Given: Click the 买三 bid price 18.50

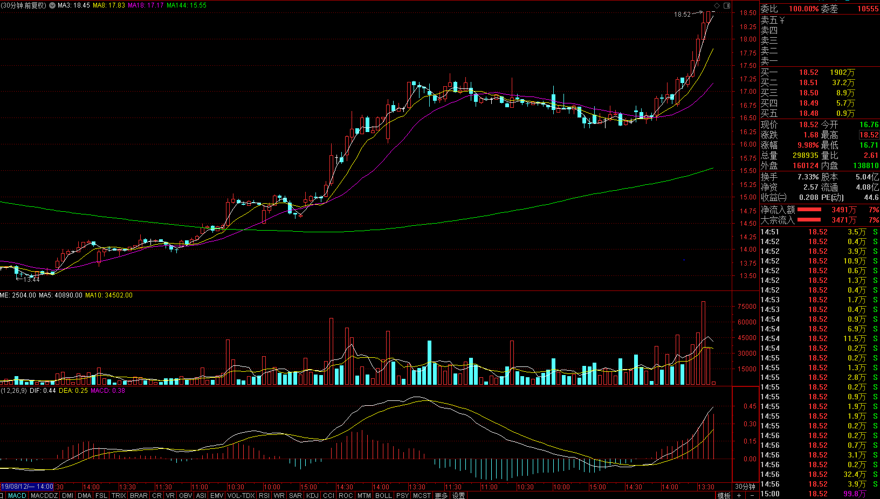Looking at the screenshot, I should [808, 93].
